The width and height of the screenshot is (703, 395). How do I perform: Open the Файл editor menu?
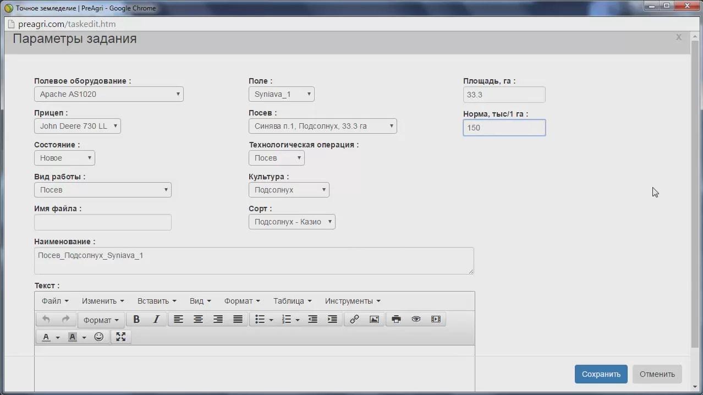(55, 301)
